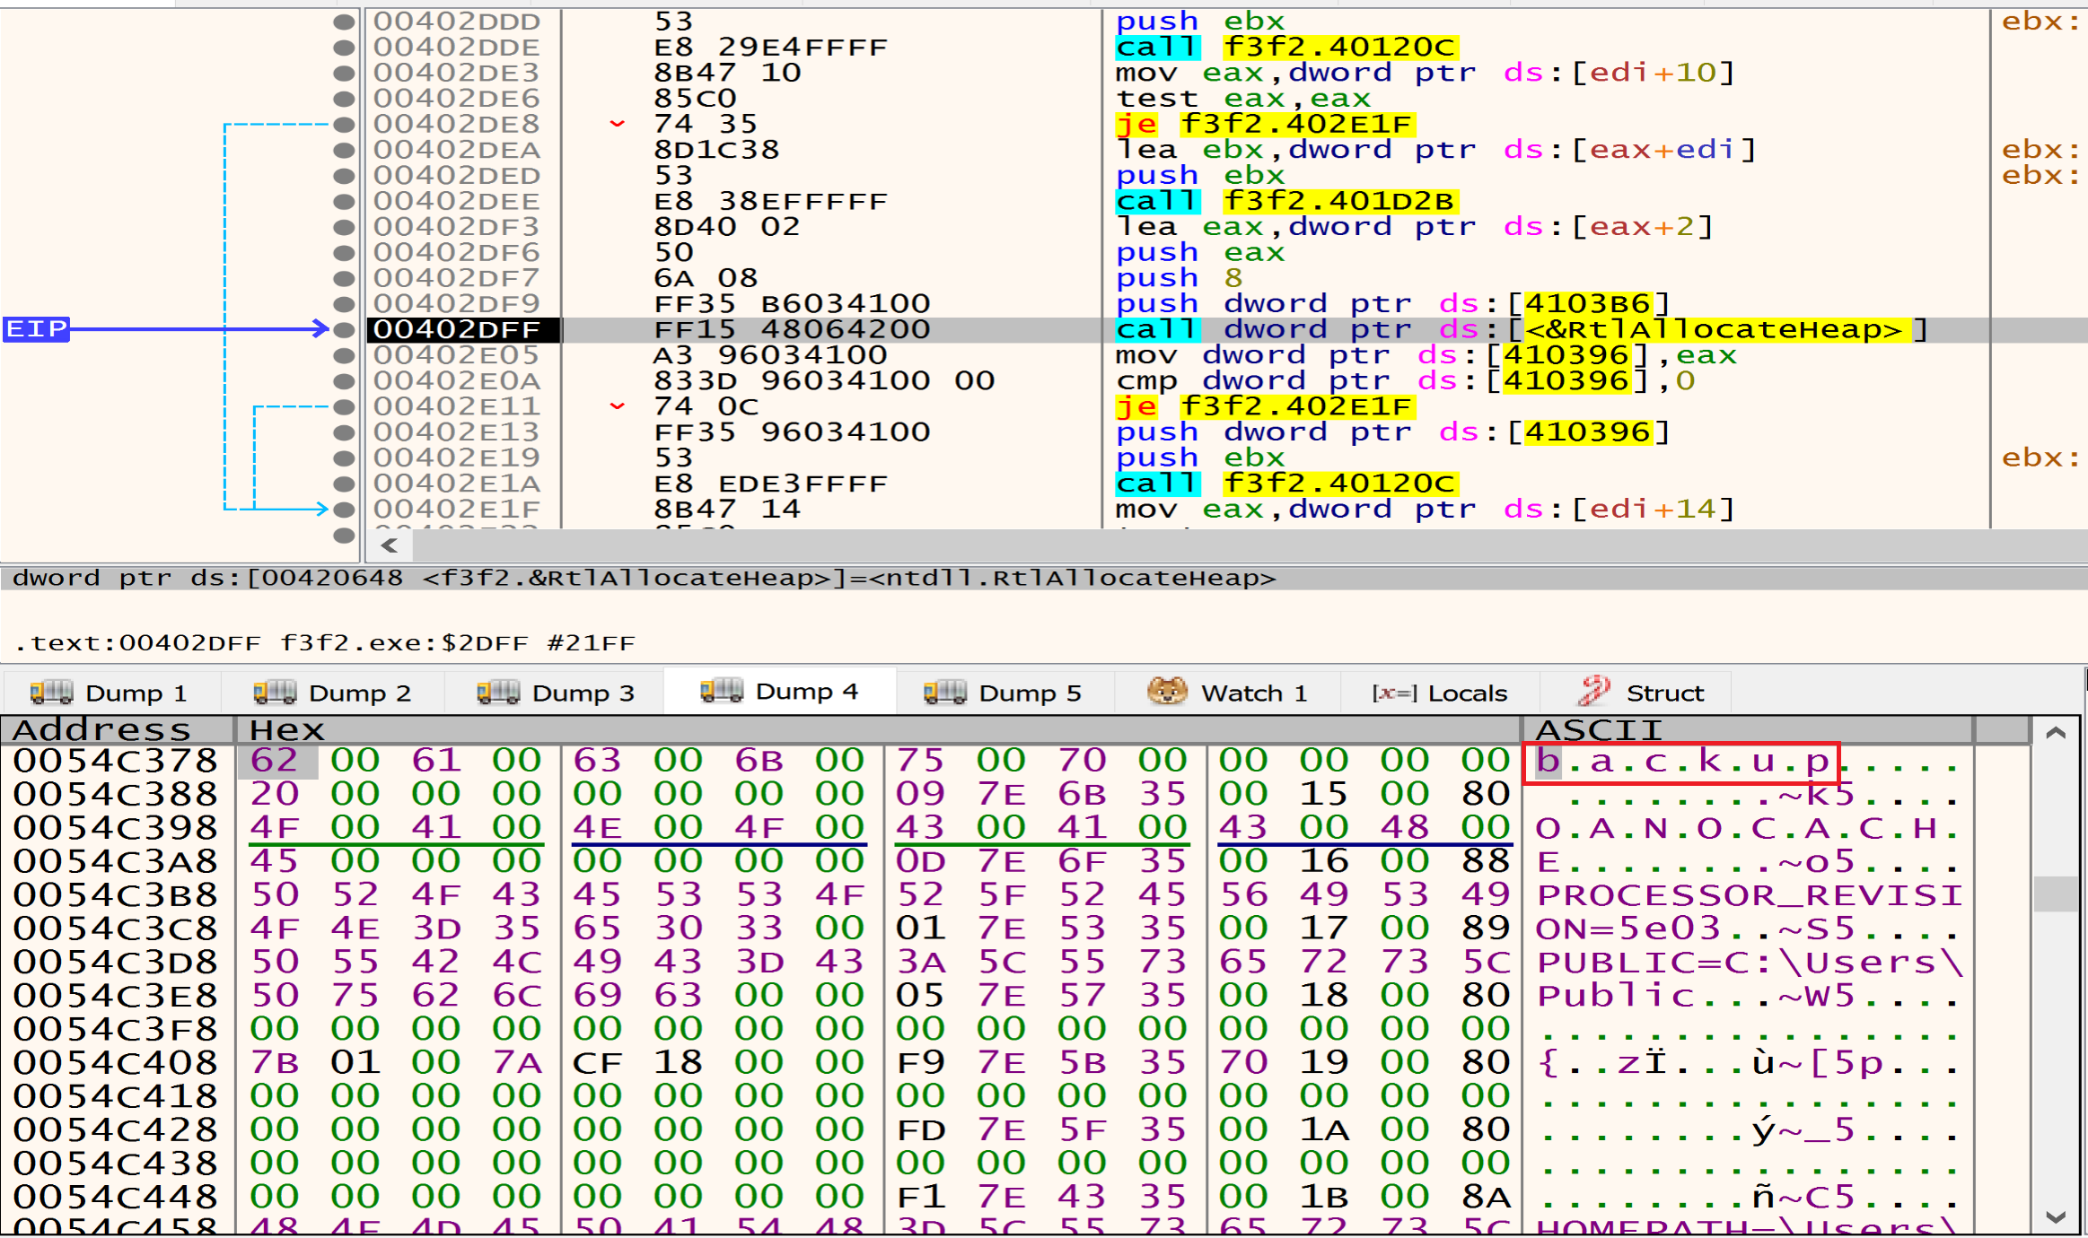Toggle breakpoint dot at address 00402E1A
Screen dimensions: 2088x1238
tap(344, 484)
